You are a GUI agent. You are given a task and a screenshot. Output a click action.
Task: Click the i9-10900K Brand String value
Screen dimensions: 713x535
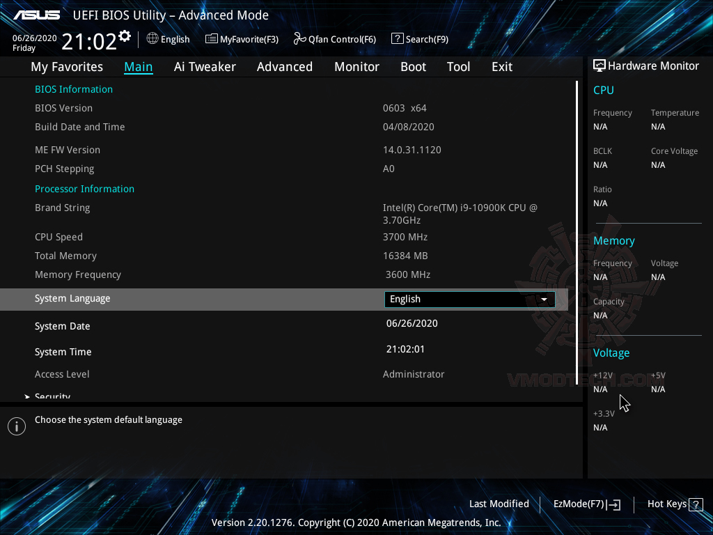(x=460, y=214)
